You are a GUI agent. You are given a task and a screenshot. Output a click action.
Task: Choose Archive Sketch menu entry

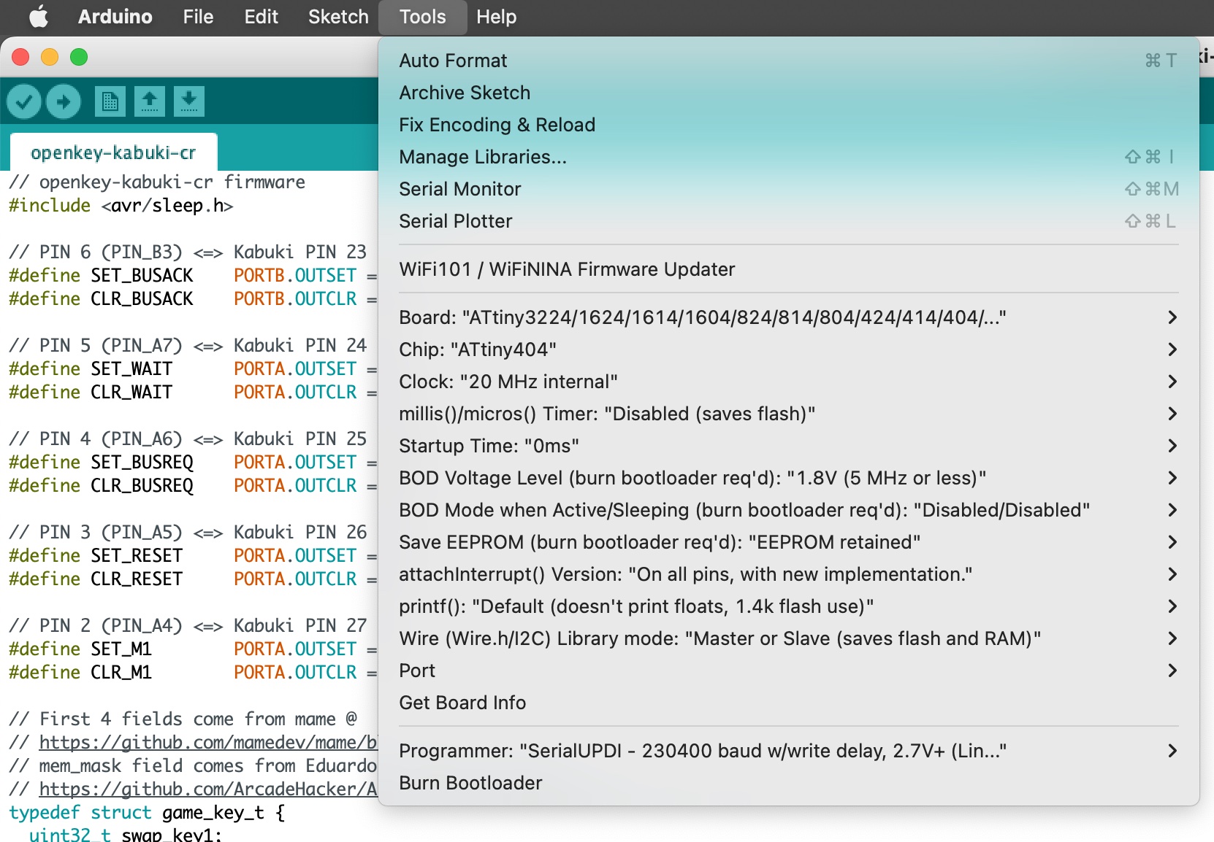[789, 93]
